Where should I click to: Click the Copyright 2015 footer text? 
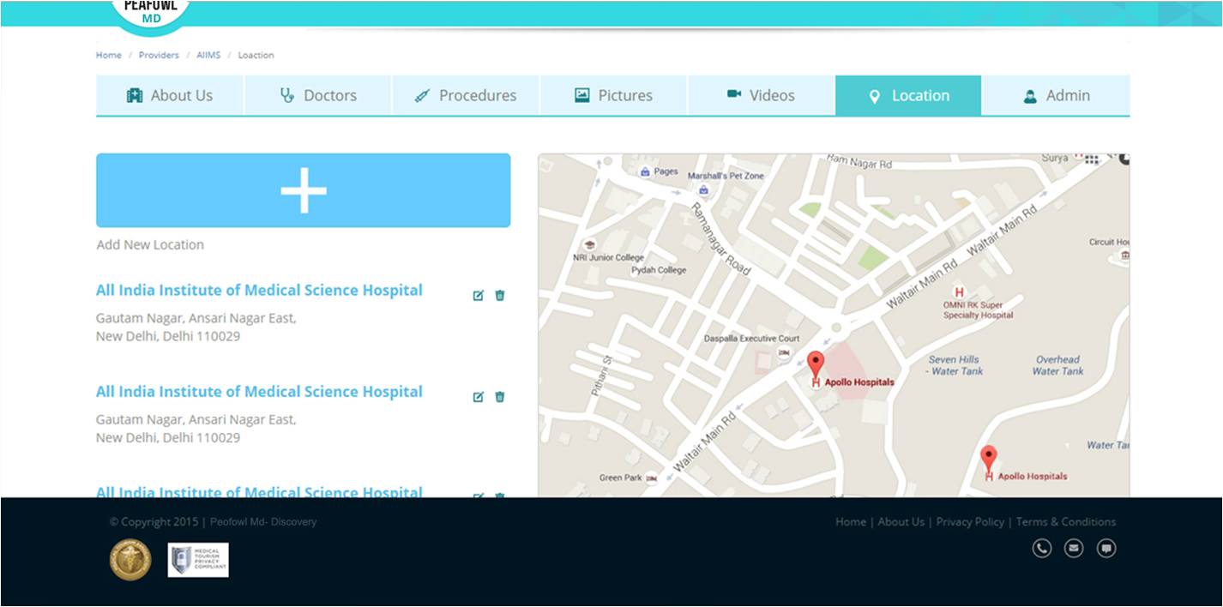click(x=154, y=521)
